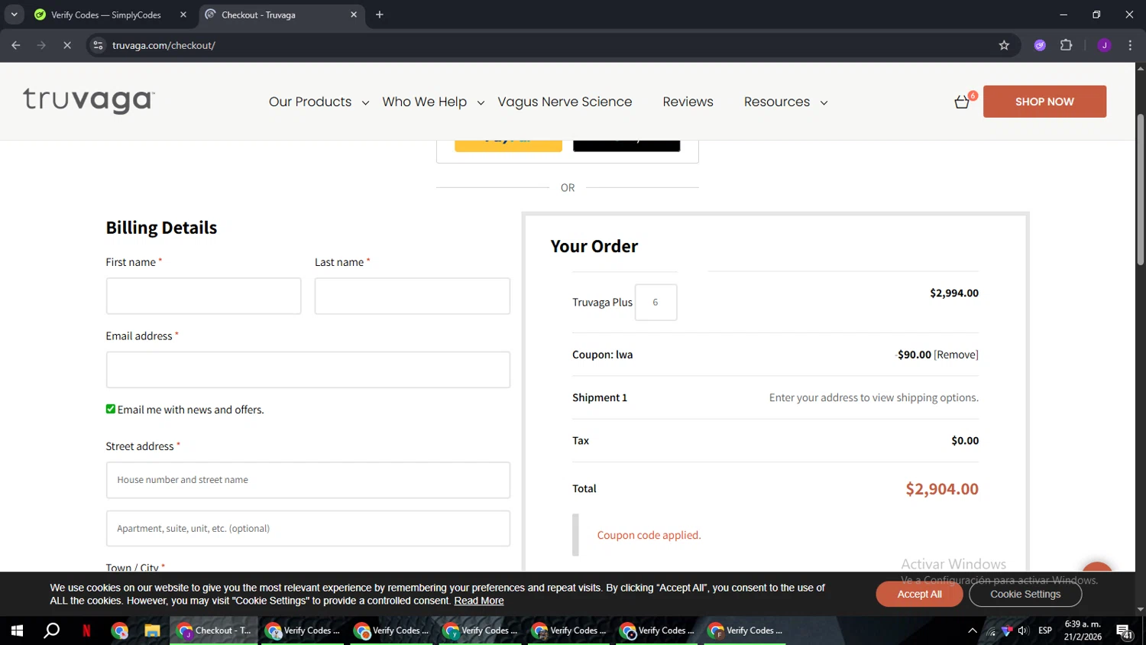
Task: Open Cookie Settings
Action: (1025, 594)
